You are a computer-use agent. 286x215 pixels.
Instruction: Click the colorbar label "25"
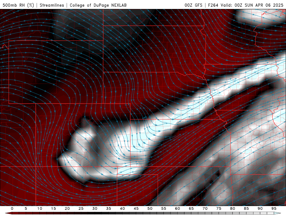click(81, 209)
